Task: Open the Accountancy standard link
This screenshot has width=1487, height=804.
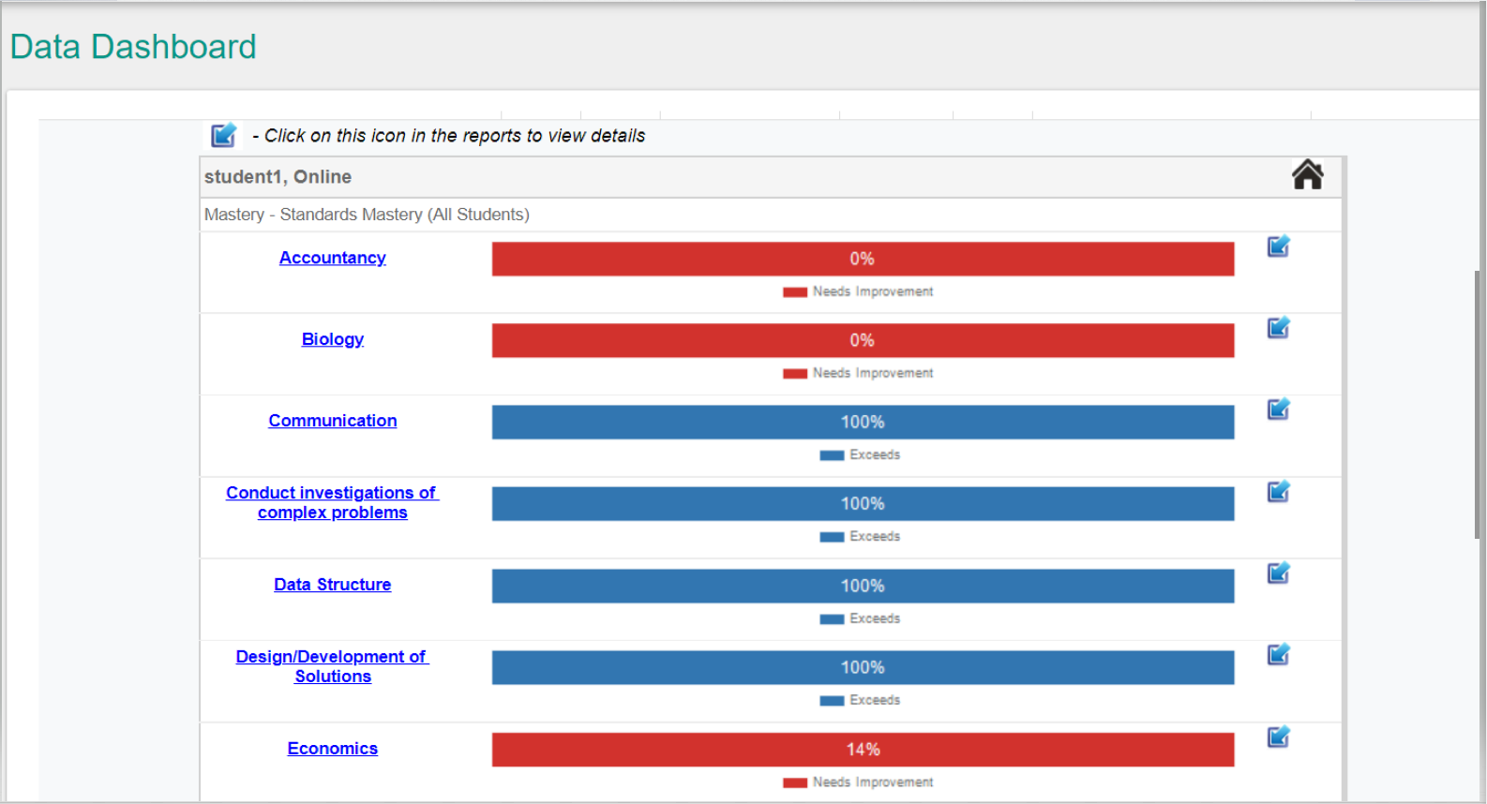Action: 332,258
